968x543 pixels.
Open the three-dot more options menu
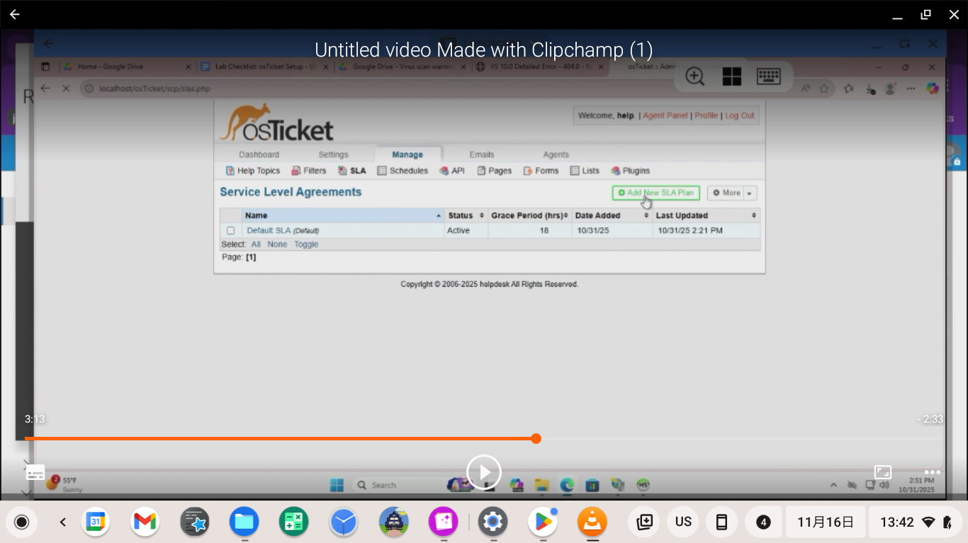pyautogui.click(x=933, y=472)
